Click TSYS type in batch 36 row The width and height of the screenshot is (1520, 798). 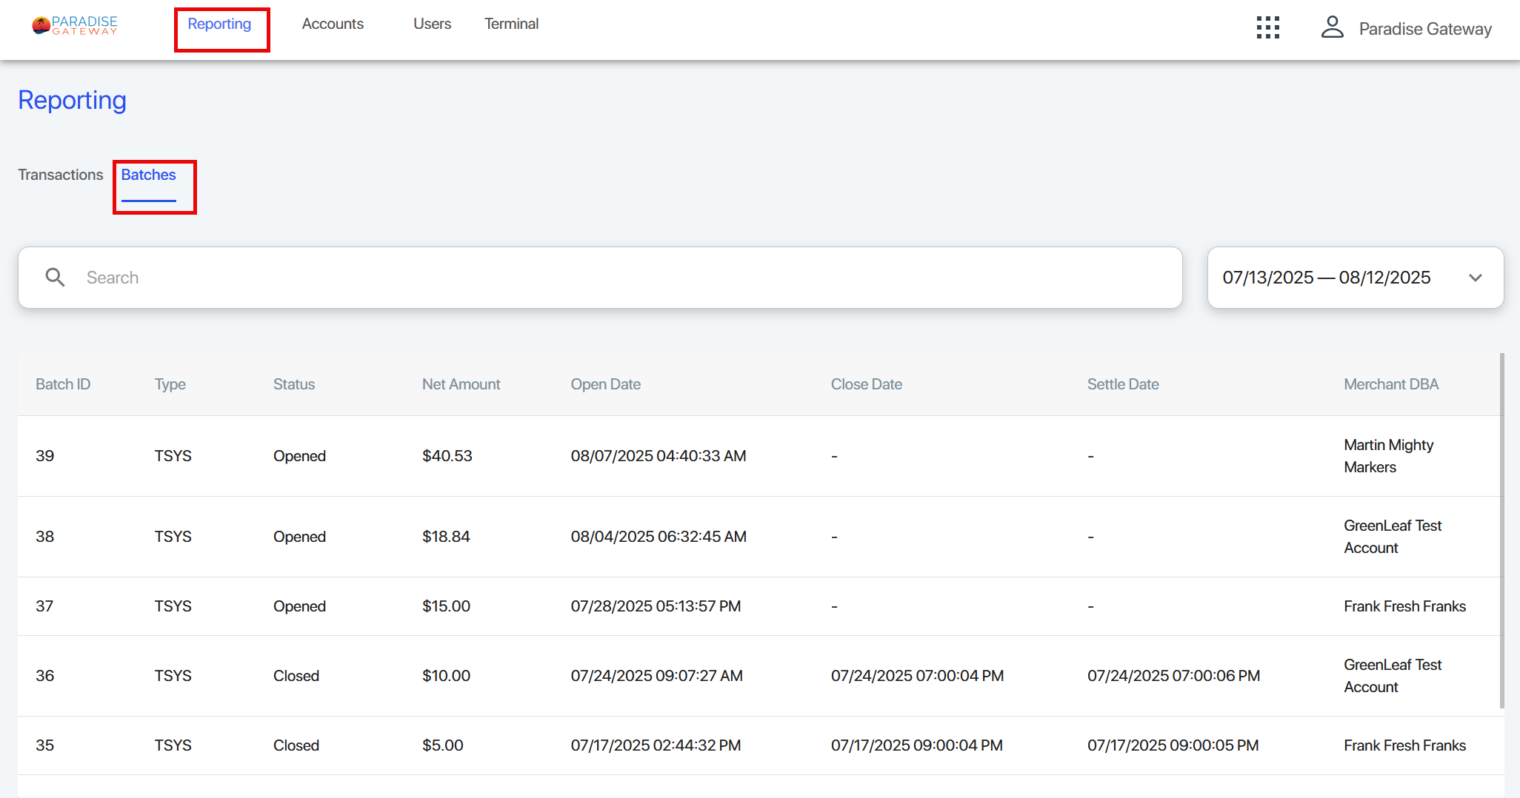pos(173,676)
